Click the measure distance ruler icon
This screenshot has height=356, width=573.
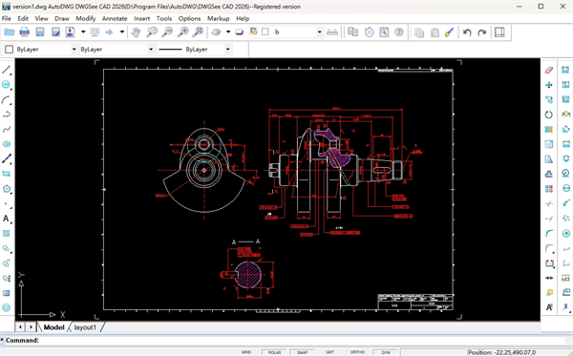[x=332, y=32]
